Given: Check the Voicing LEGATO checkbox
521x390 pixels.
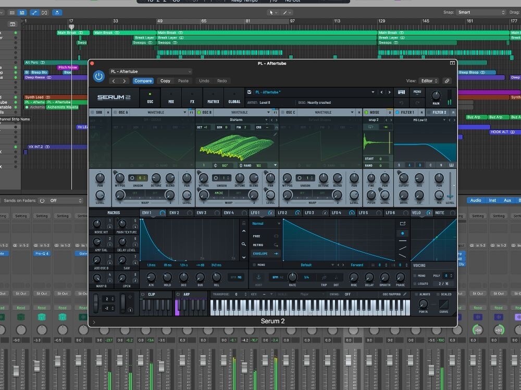Looking at the screenshot, I should 415,284.
